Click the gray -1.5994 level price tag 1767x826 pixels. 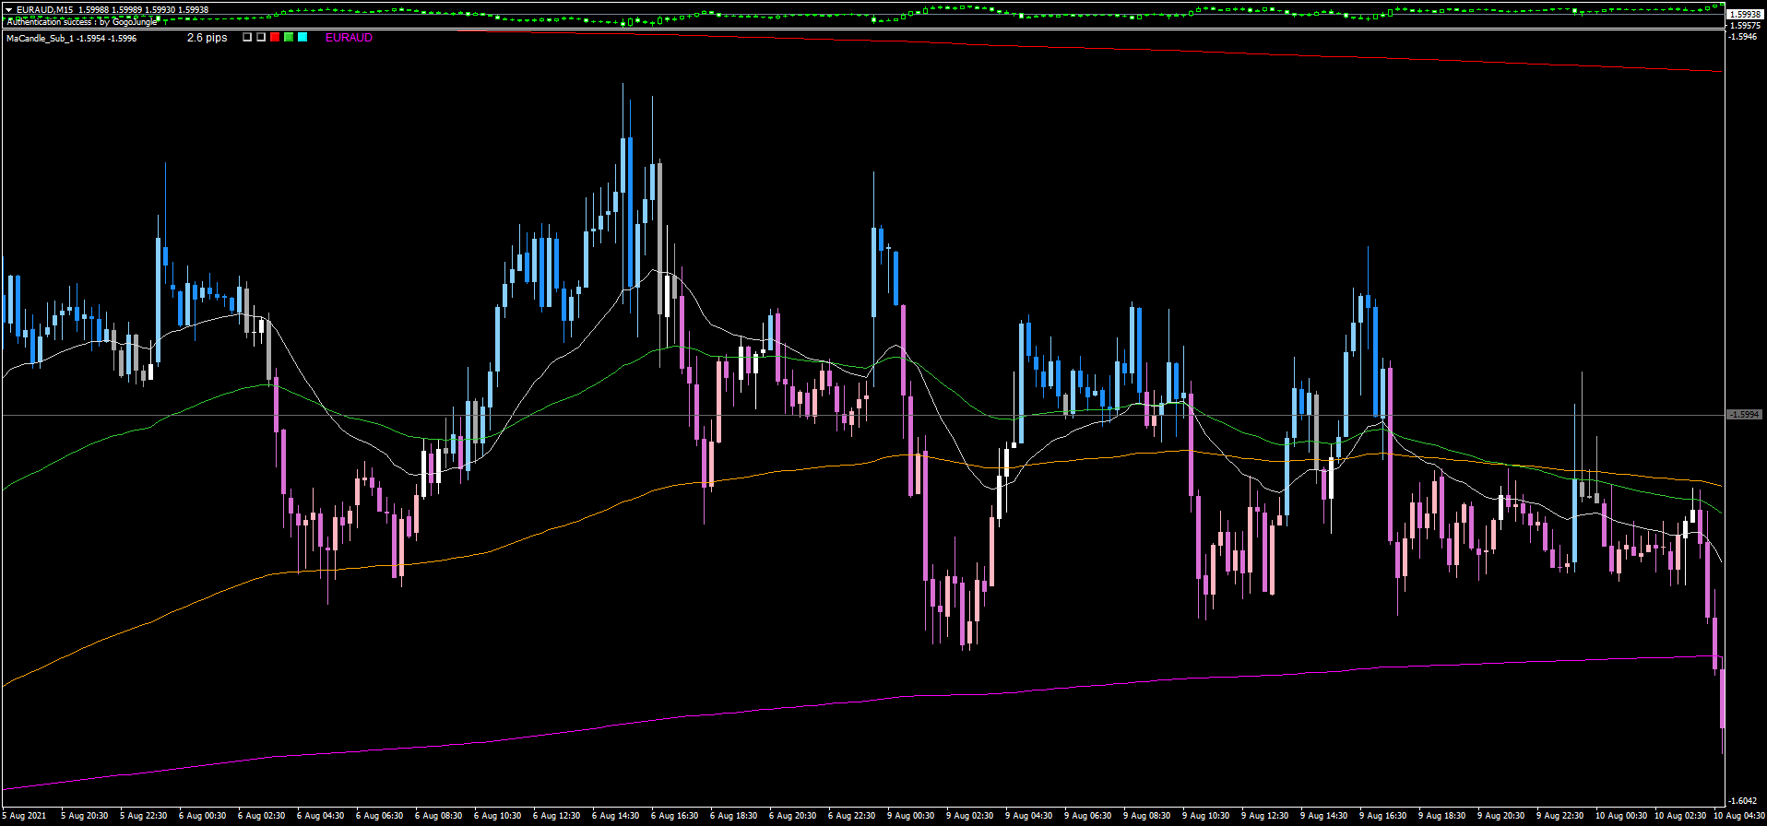point(1744,415)
